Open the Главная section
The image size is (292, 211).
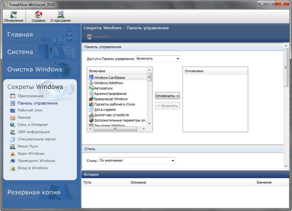(40, 34)
